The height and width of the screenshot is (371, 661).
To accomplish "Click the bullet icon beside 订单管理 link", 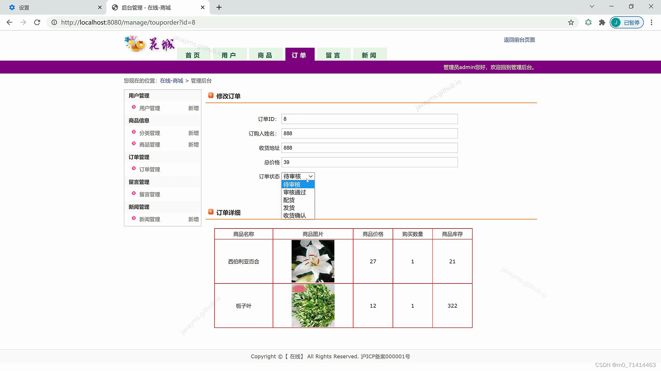I will click(x=134, y=168).
